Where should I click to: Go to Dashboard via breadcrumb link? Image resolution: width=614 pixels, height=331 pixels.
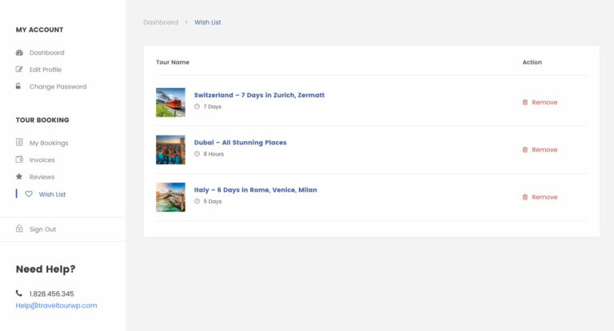coord(161,22)
